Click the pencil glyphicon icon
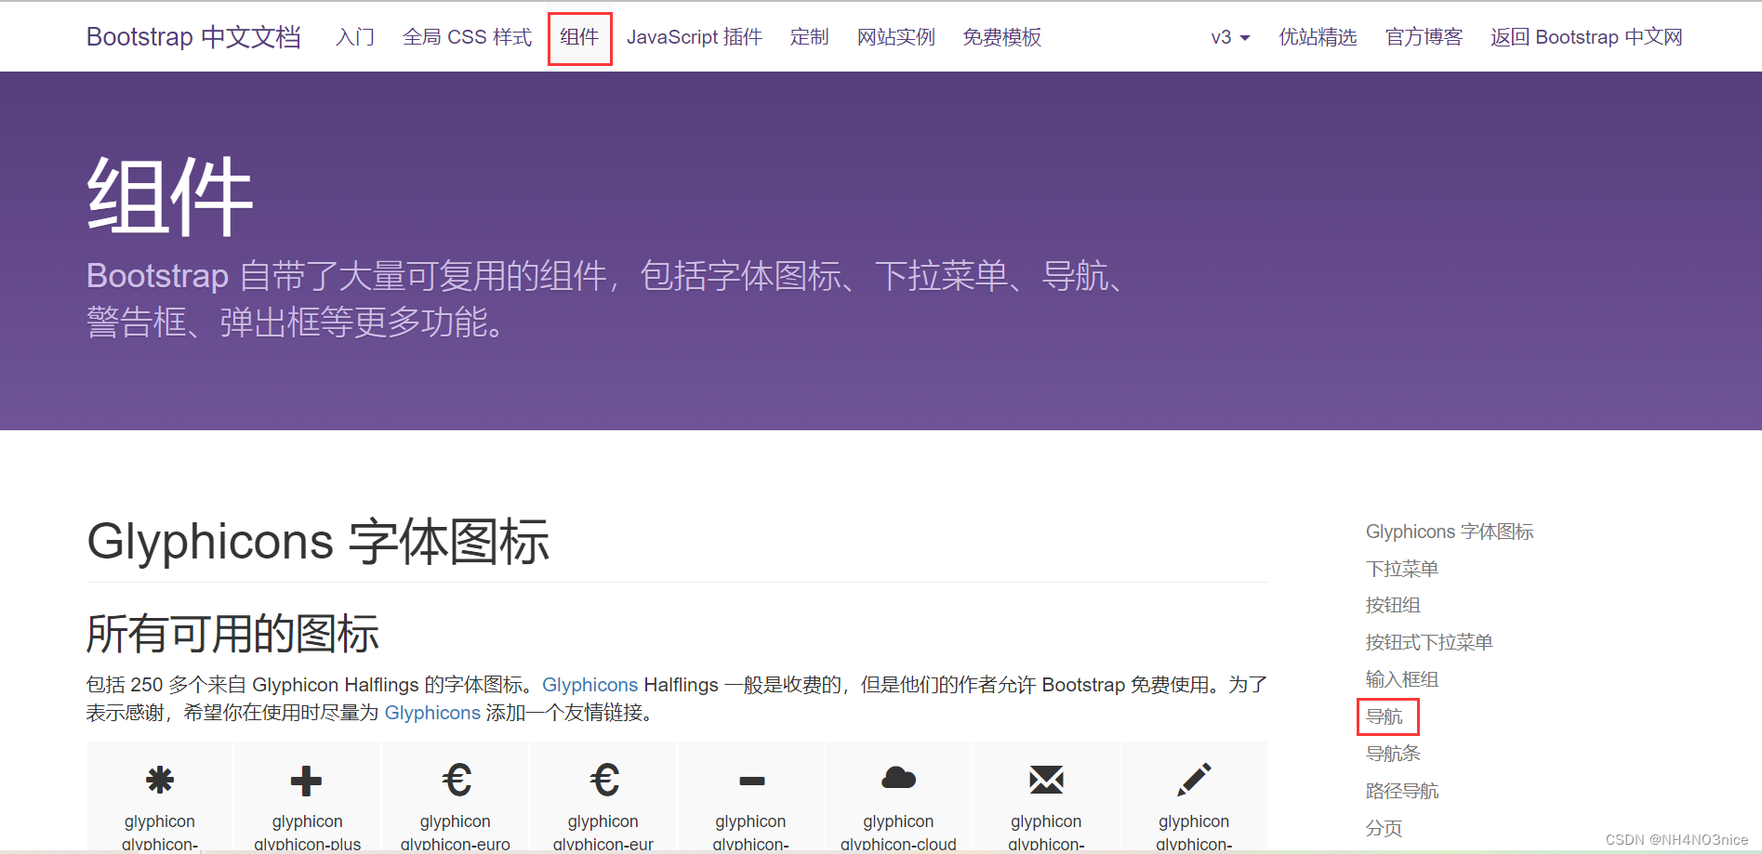 pos(1194,780)
